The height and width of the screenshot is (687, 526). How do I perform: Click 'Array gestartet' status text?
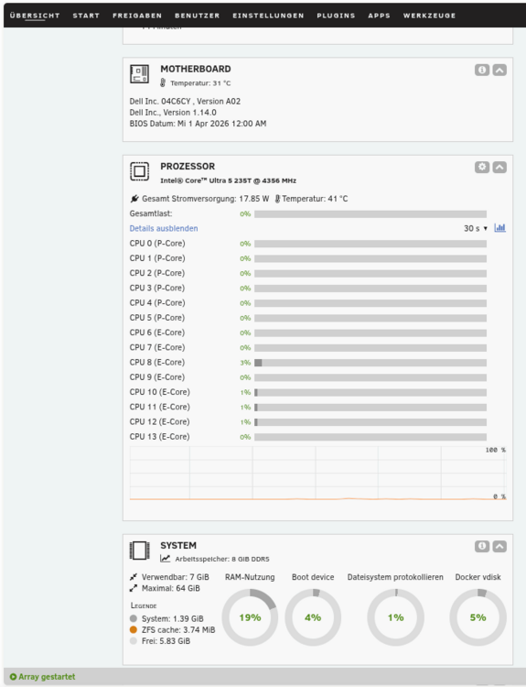[47, 677]
